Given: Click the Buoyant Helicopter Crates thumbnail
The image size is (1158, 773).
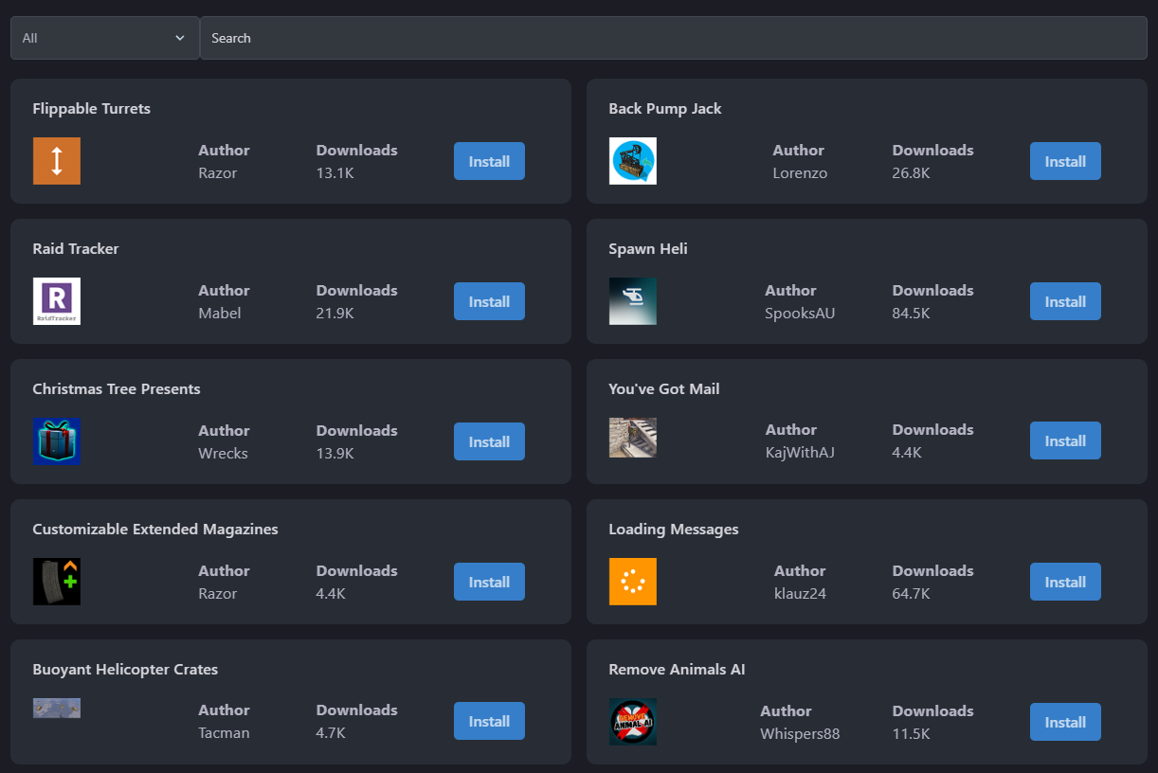Looking at the screenshot, I should [x=56, y=708].
